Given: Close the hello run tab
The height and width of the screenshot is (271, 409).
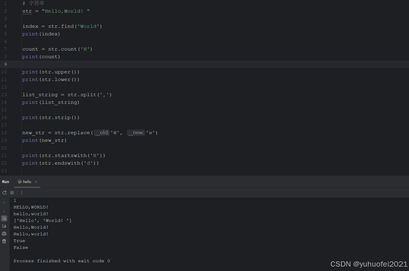Looking at the screenshot, I should tap(36, 182).
